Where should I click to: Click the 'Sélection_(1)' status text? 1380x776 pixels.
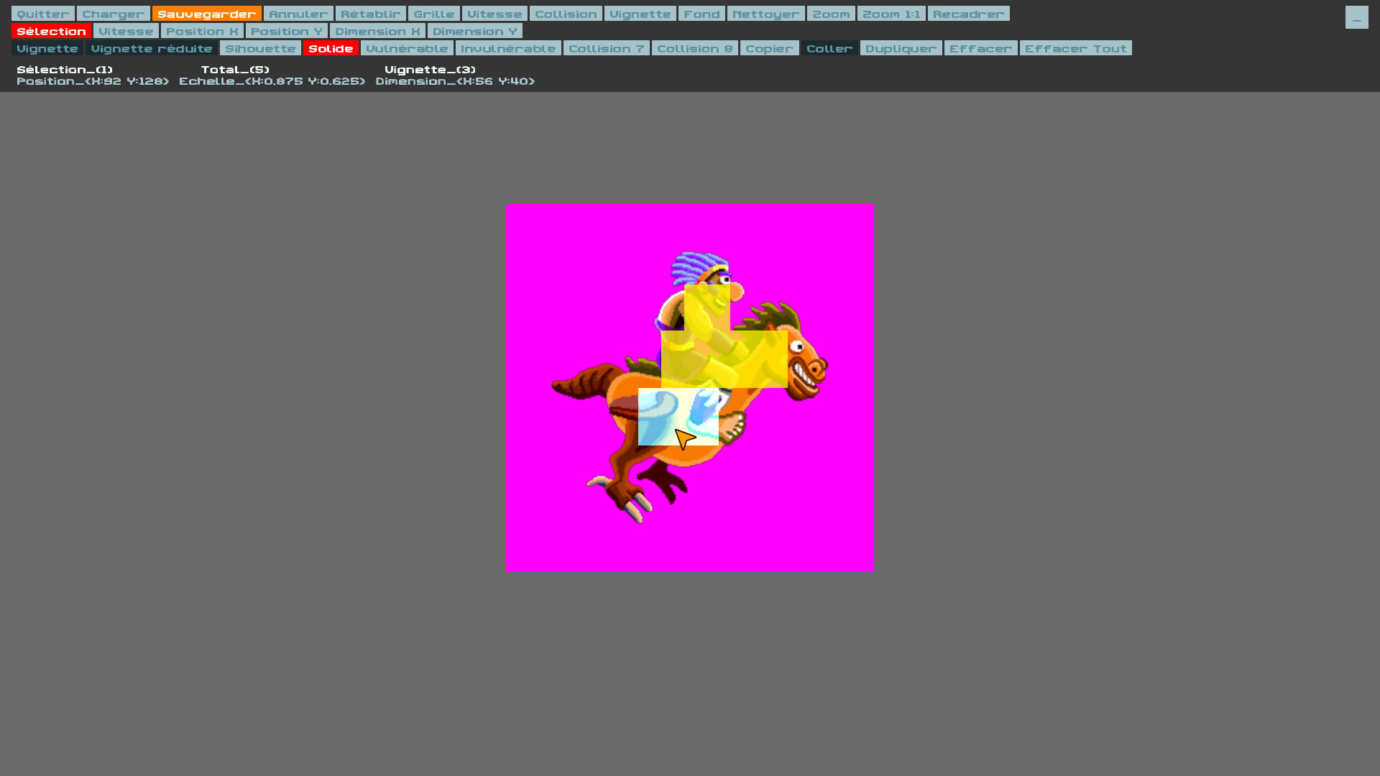pyautogui.click(x=65, y=70)
